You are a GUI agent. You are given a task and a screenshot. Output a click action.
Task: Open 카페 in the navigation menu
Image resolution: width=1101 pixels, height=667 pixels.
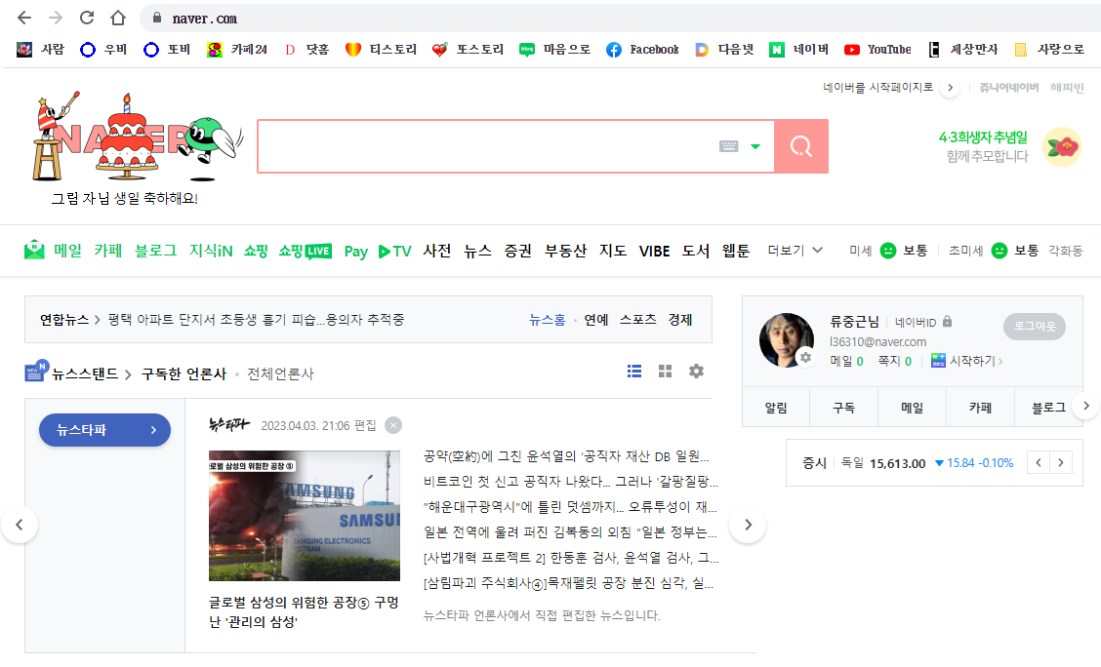click(108, 251)
